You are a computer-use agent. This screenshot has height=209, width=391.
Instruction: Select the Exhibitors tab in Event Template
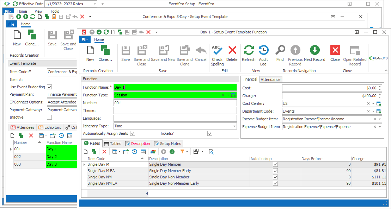tap(50, 127)
